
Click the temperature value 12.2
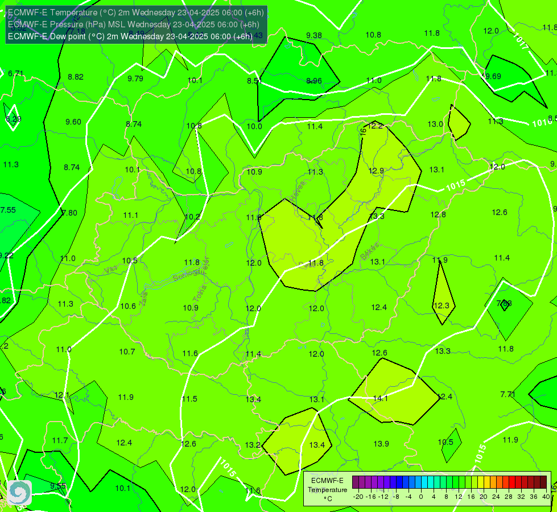coord(375,126)
